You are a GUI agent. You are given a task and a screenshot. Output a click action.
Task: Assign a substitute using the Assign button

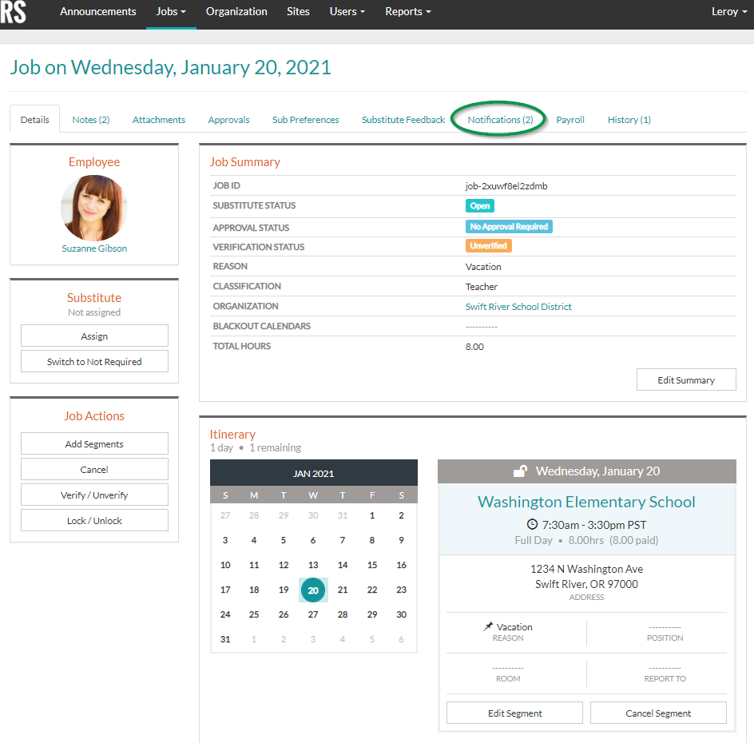(94, 336)
